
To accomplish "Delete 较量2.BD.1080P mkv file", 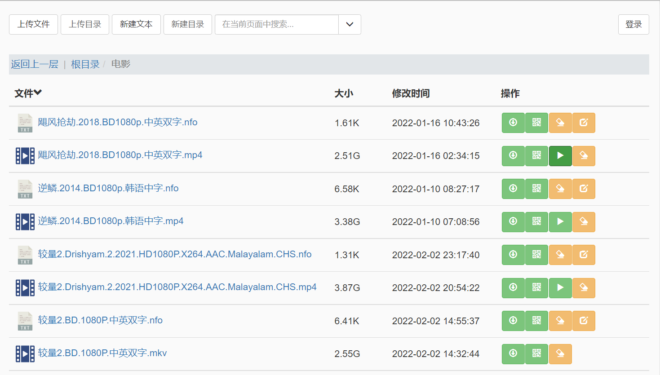I will click(560, 354).
